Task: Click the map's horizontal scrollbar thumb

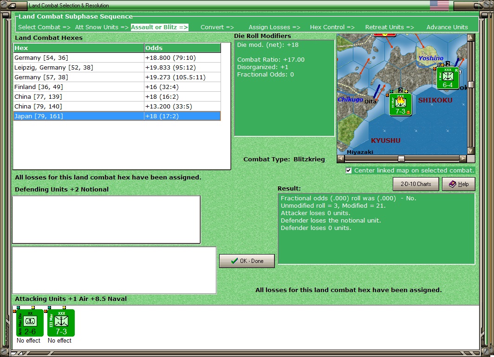Action: [401, 159]
